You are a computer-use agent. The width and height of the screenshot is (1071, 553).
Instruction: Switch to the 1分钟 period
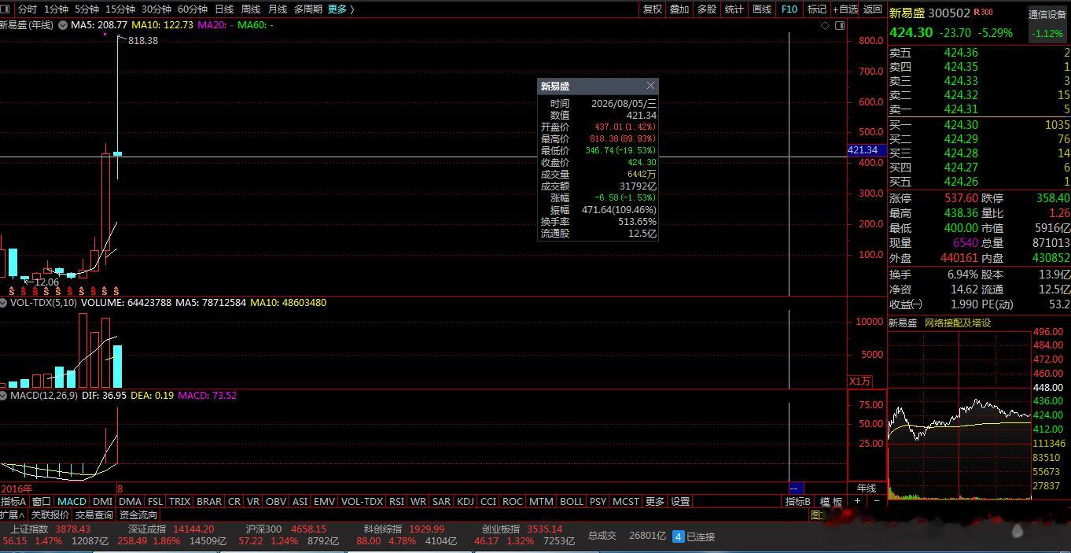click(x=56, y=9)
